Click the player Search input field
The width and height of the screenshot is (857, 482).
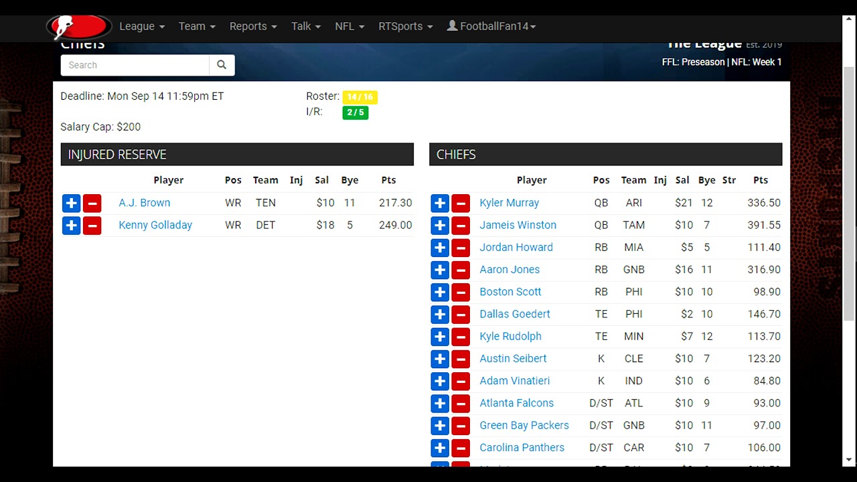pyautogui.click(x=135, y=65)
